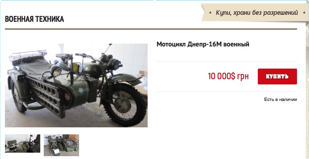Click the 10 000$ грн price

point(228,76)
